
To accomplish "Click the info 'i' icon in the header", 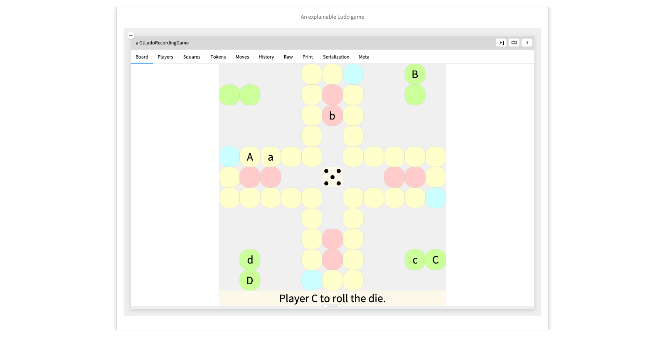I will 527,42.
